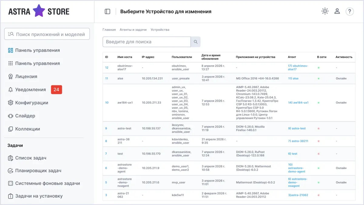Open agent link 14) aw184-ux1
364x205 pixels.
[x=298, y=103]
